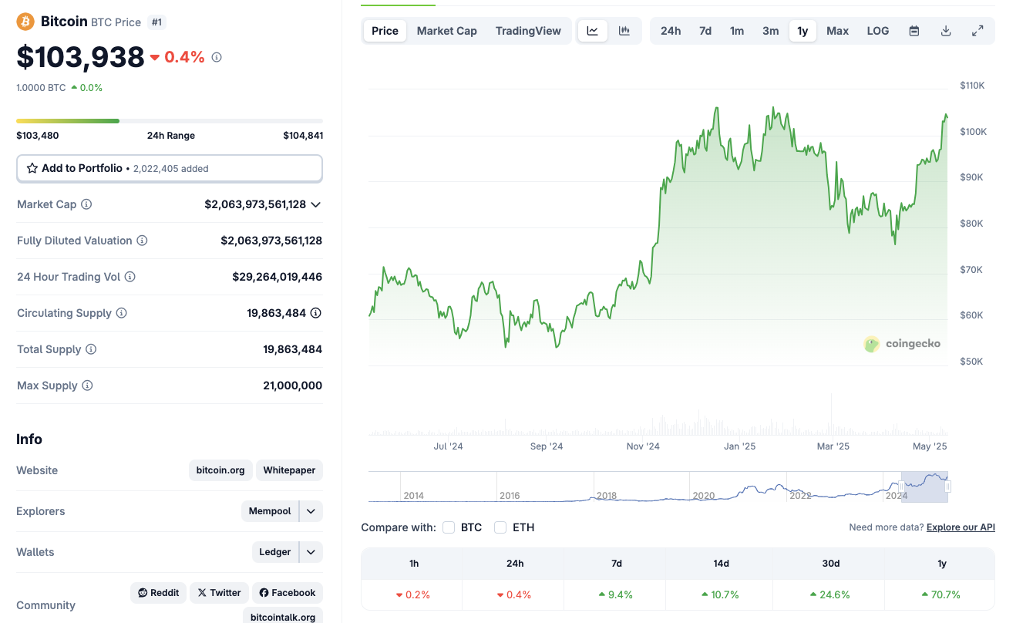Open the Whitepaper link
This screenshot has width=1033, height=623.
[x=290, y=470]
